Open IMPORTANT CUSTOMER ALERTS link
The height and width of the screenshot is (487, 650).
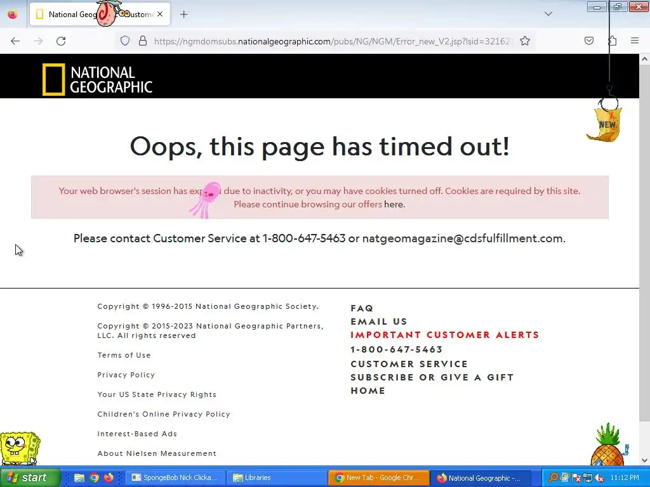445,335
